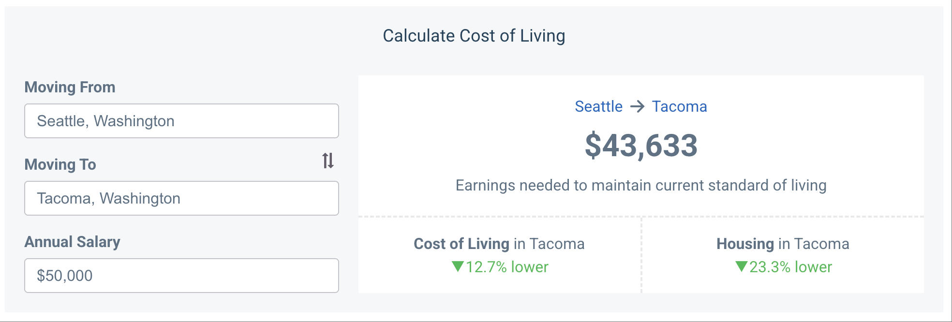
Task: Select the Moving From city field
Action: [181, 121]
